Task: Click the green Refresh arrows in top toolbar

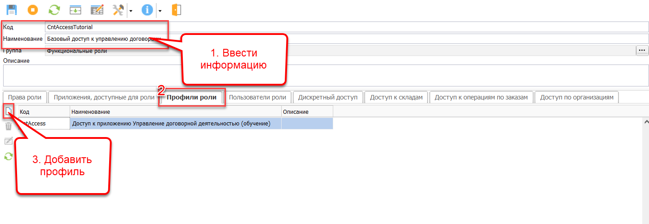Action: point(54,9)
